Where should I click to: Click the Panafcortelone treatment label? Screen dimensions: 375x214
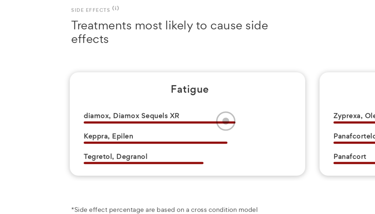pyautogui.click(x=354, y=136)
